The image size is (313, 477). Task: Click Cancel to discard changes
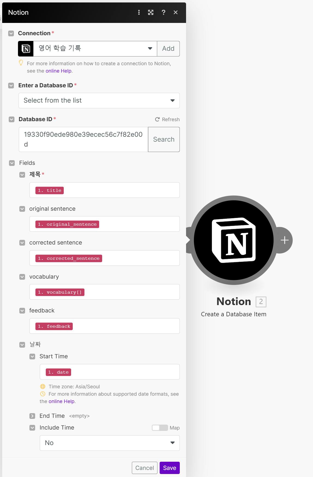click(x=144, y=468)
